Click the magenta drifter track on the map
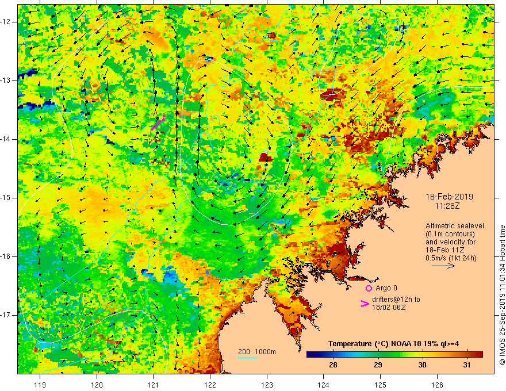 158,122
